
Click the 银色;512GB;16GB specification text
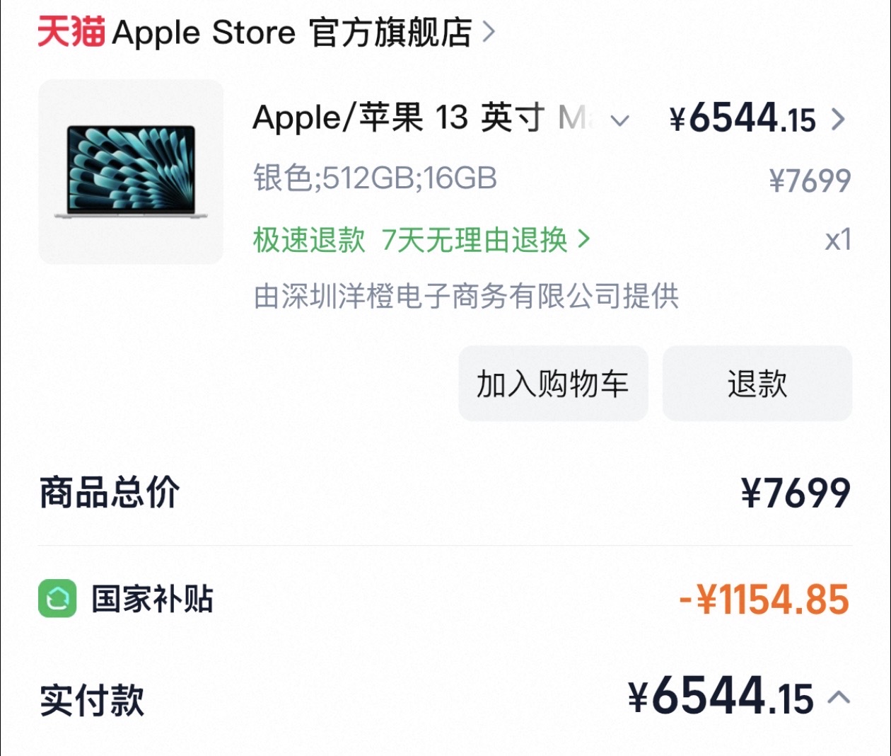pyautogui.click(x=375, y=178)
